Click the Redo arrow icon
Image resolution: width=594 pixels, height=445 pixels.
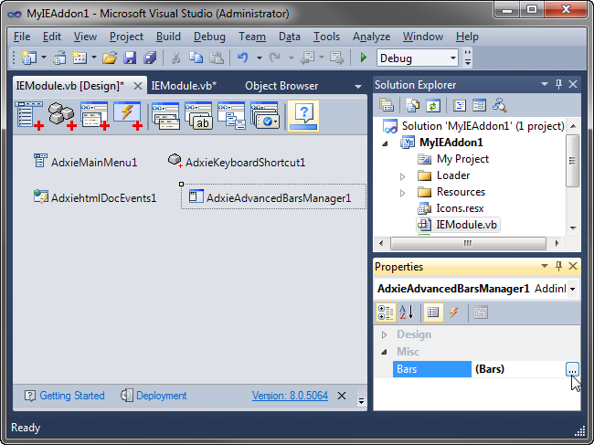pos(275,58)
